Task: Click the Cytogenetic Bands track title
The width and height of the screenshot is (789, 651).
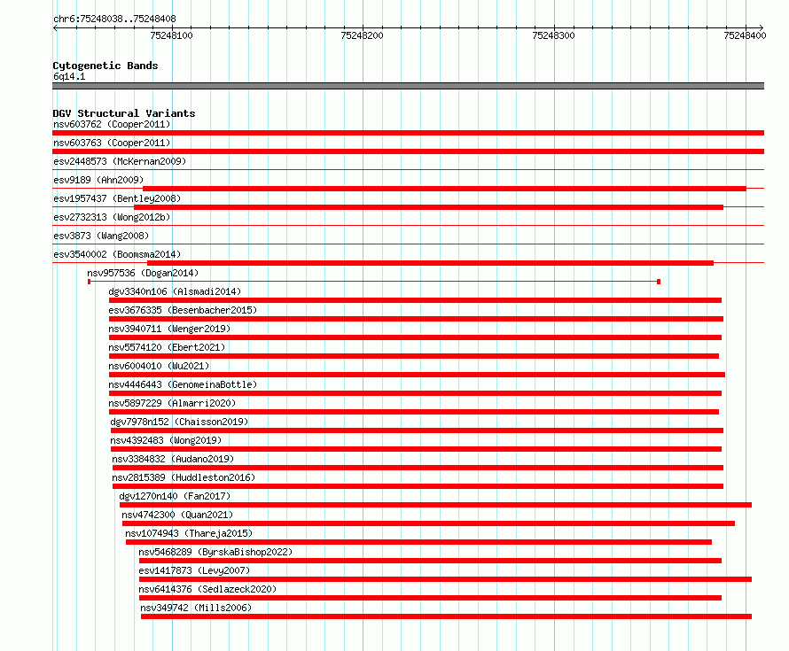Action: [105, 66]
